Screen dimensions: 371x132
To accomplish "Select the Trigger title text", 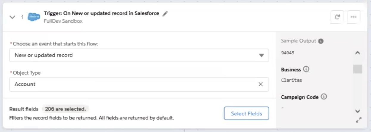I will (x=101, y=13).
